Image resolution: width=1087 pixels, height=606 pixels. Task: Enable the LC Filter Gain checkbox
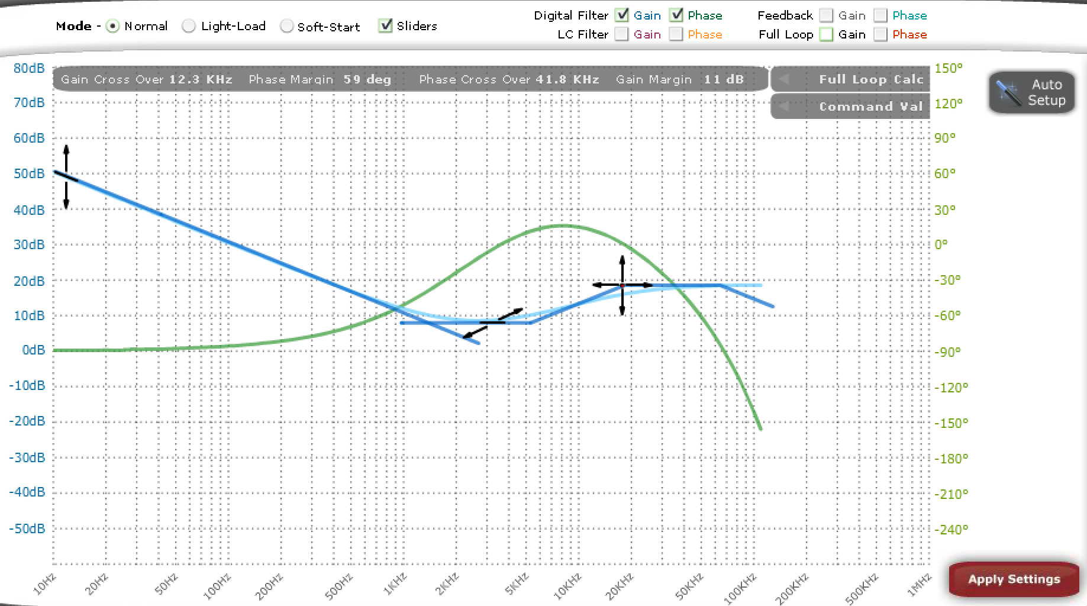[x=621, y=34]
